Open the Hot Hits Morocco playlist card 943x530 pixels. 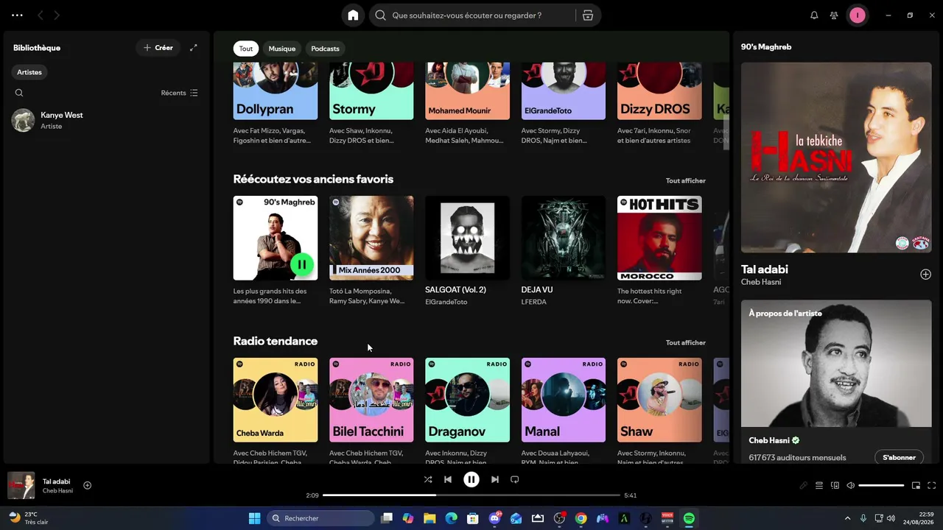click(659, 252)
